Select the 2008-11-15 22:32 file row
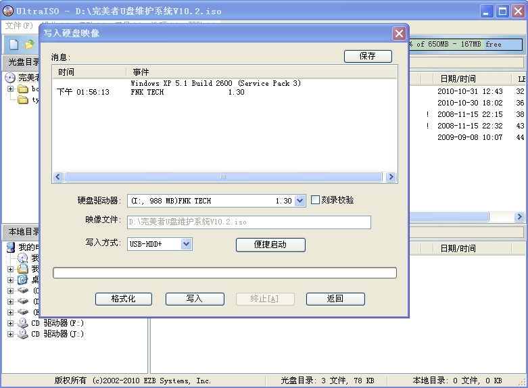Viewport: 528px width, 388px height. 470,126
